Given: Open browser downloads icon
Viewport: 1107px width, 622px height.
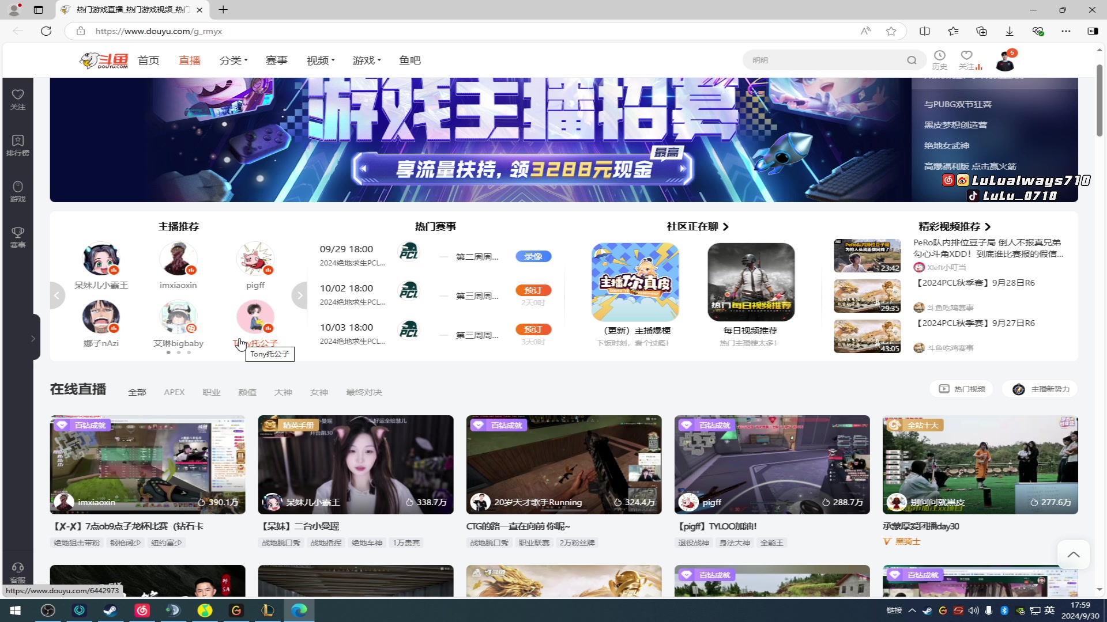Looking at the screenshot, I should [x=1010, y=31].
